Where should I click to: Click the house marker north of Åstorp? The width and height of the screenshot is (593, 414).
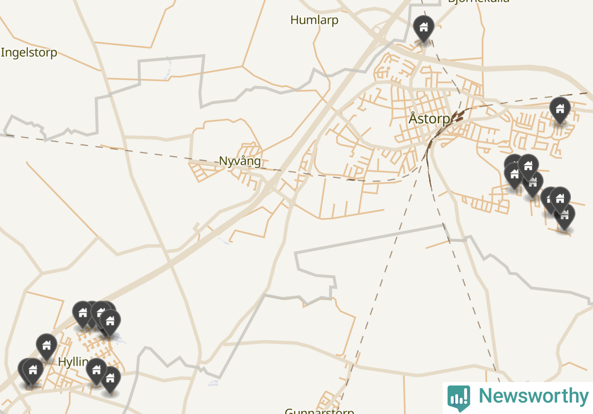click(x=423, y=28)
